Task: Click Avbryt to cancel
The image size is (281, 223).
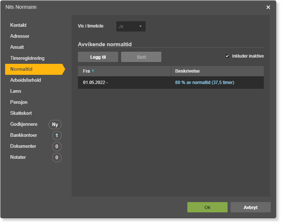Action: coord(251,207)
